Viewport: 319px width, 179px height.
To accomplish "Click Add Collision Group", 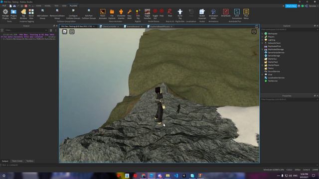I will click(x=42, y=14).
